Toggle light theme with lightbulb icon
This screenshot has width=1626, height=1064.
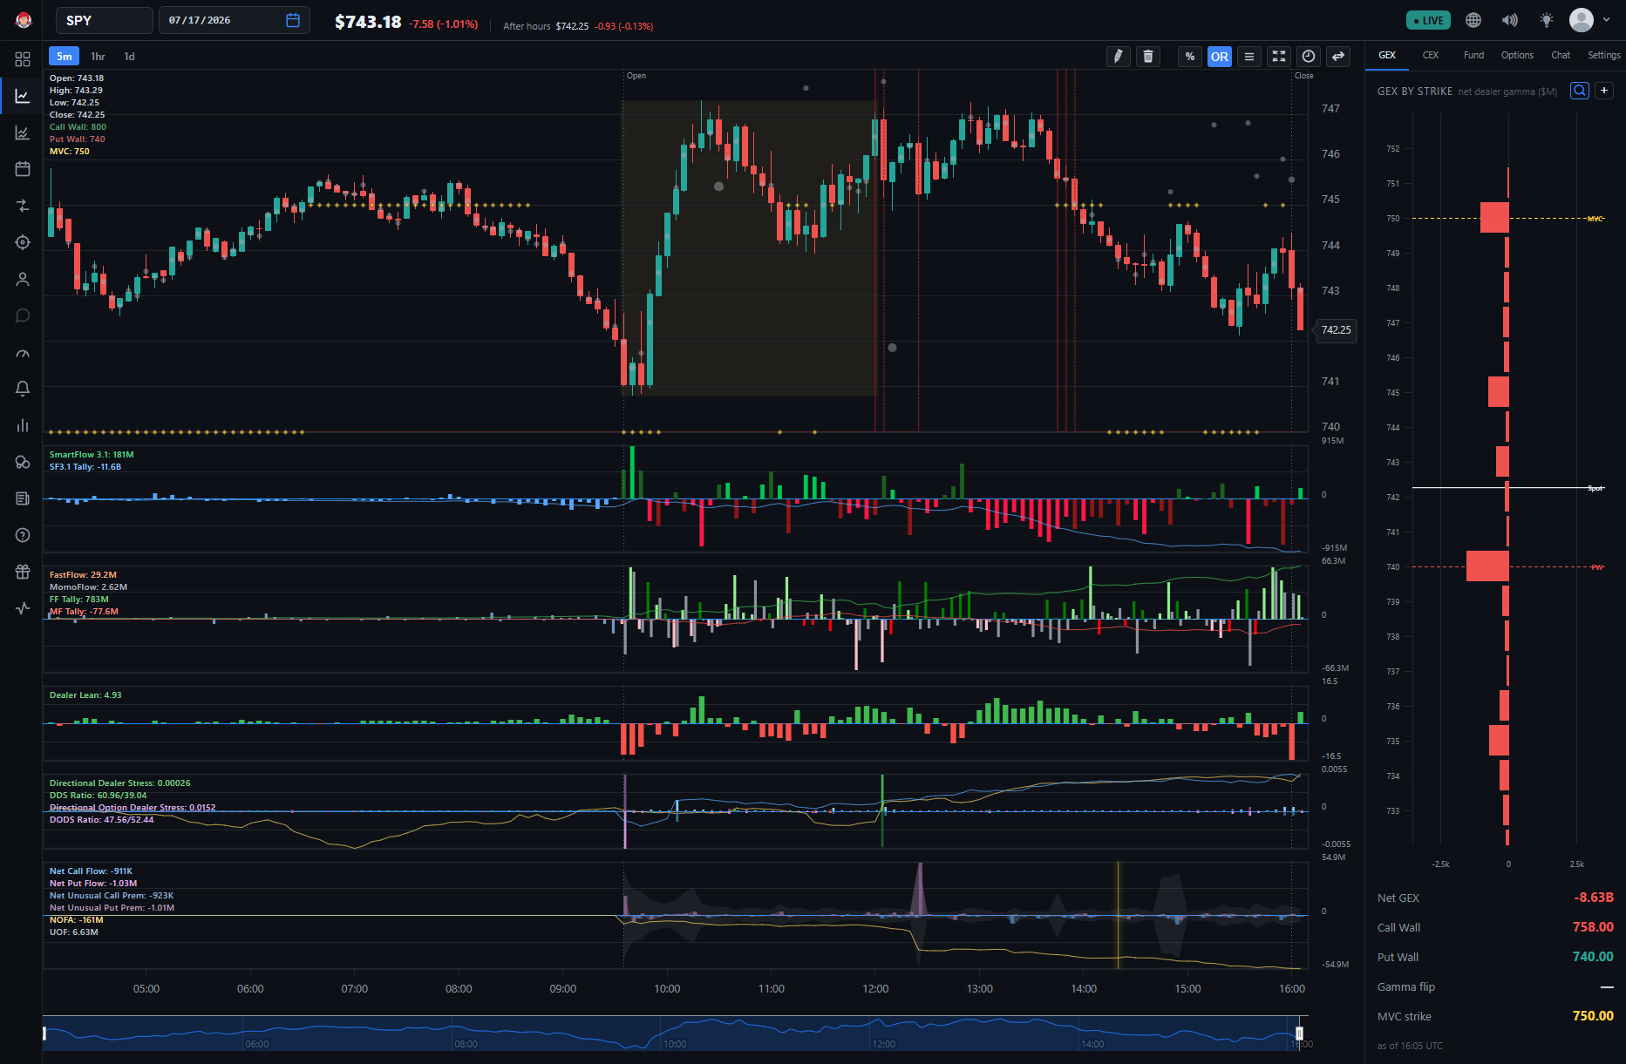(1547, 20)
